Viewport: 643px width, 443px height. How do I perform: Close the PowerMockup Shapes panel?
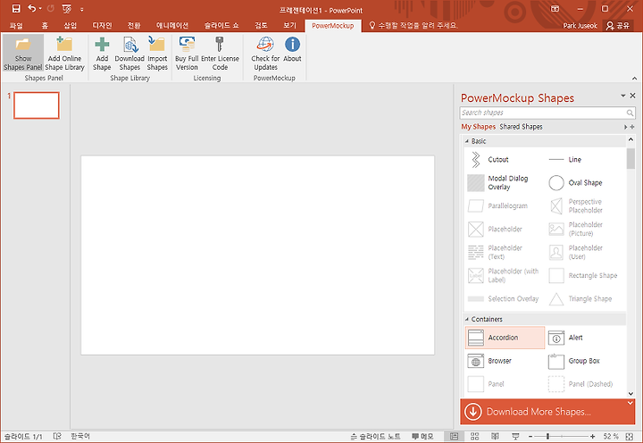pyautogui.click(x=633, y=96)
